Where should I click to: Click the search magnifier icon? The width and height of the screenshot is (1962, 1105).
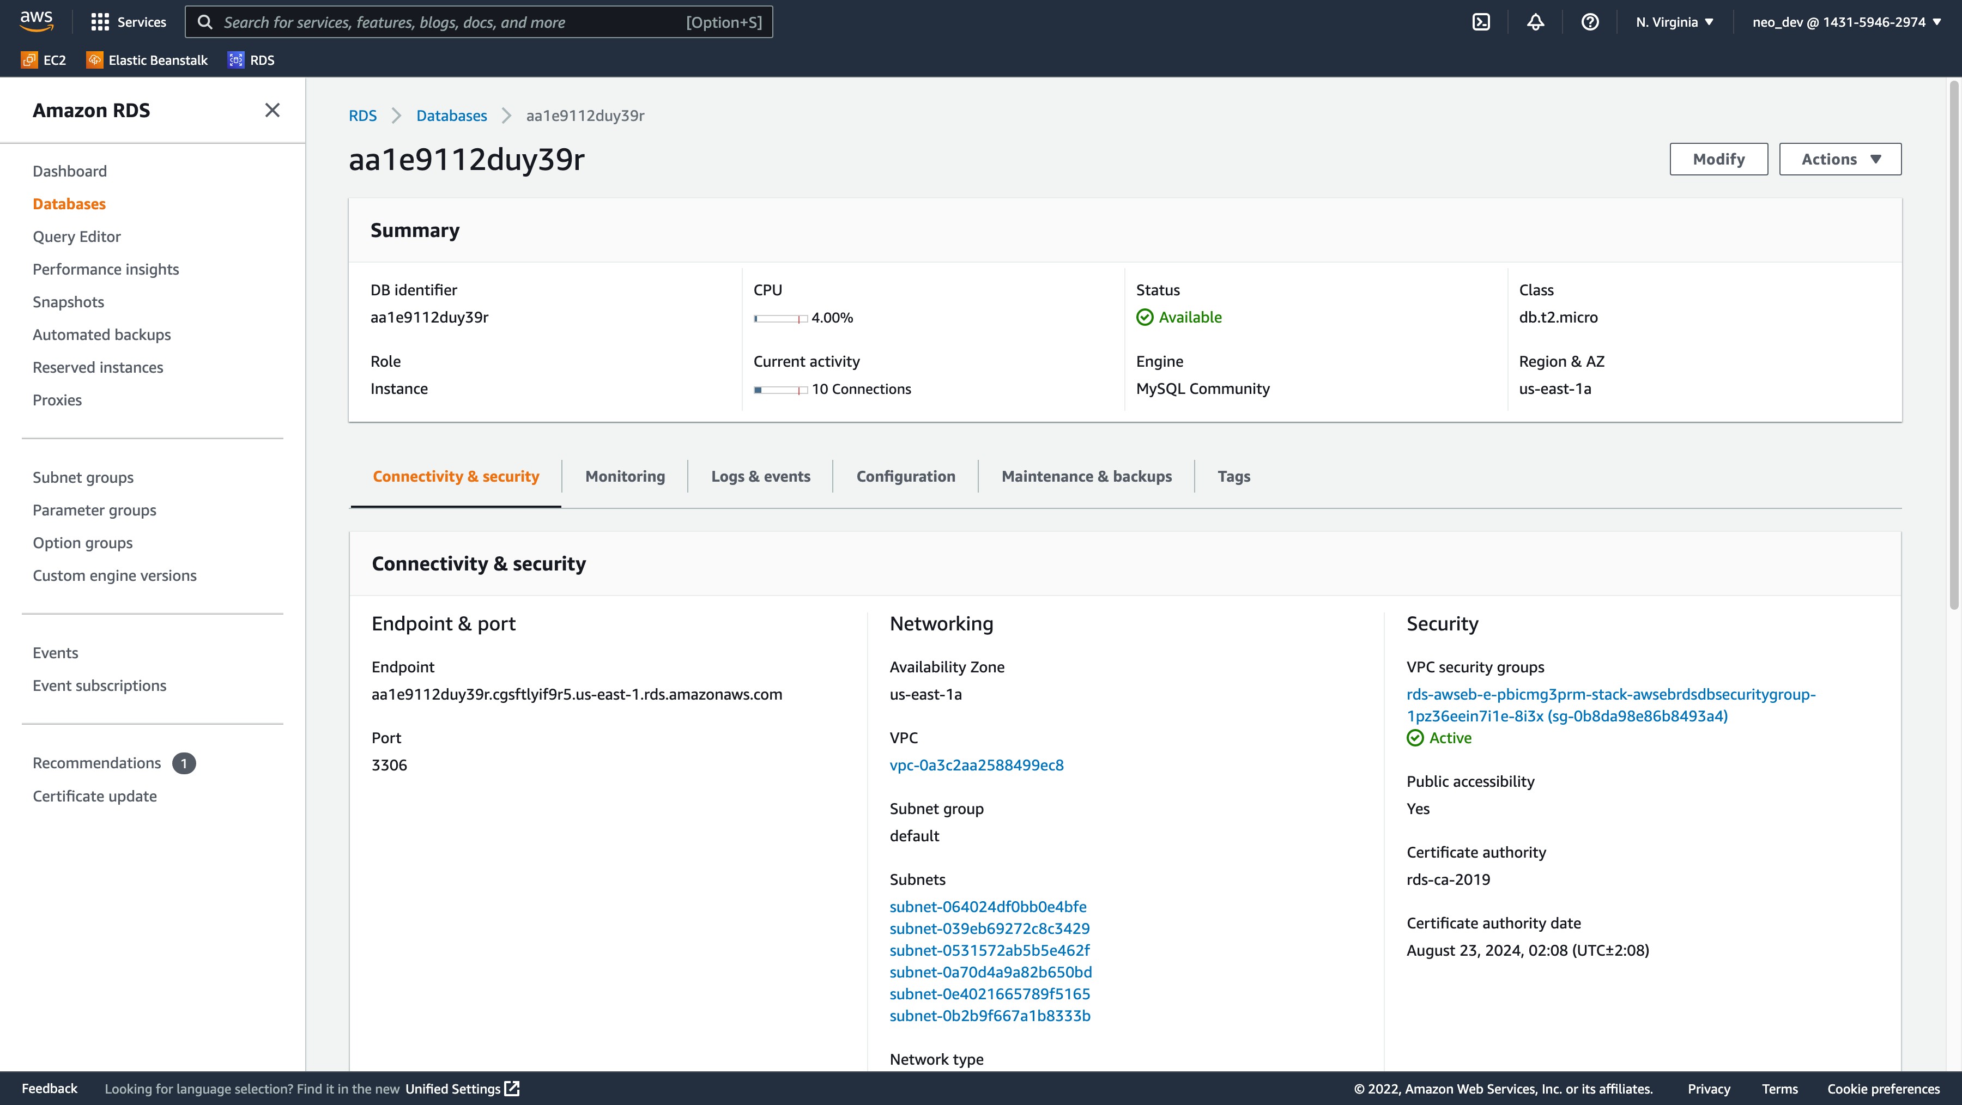[x=205, y=22]
